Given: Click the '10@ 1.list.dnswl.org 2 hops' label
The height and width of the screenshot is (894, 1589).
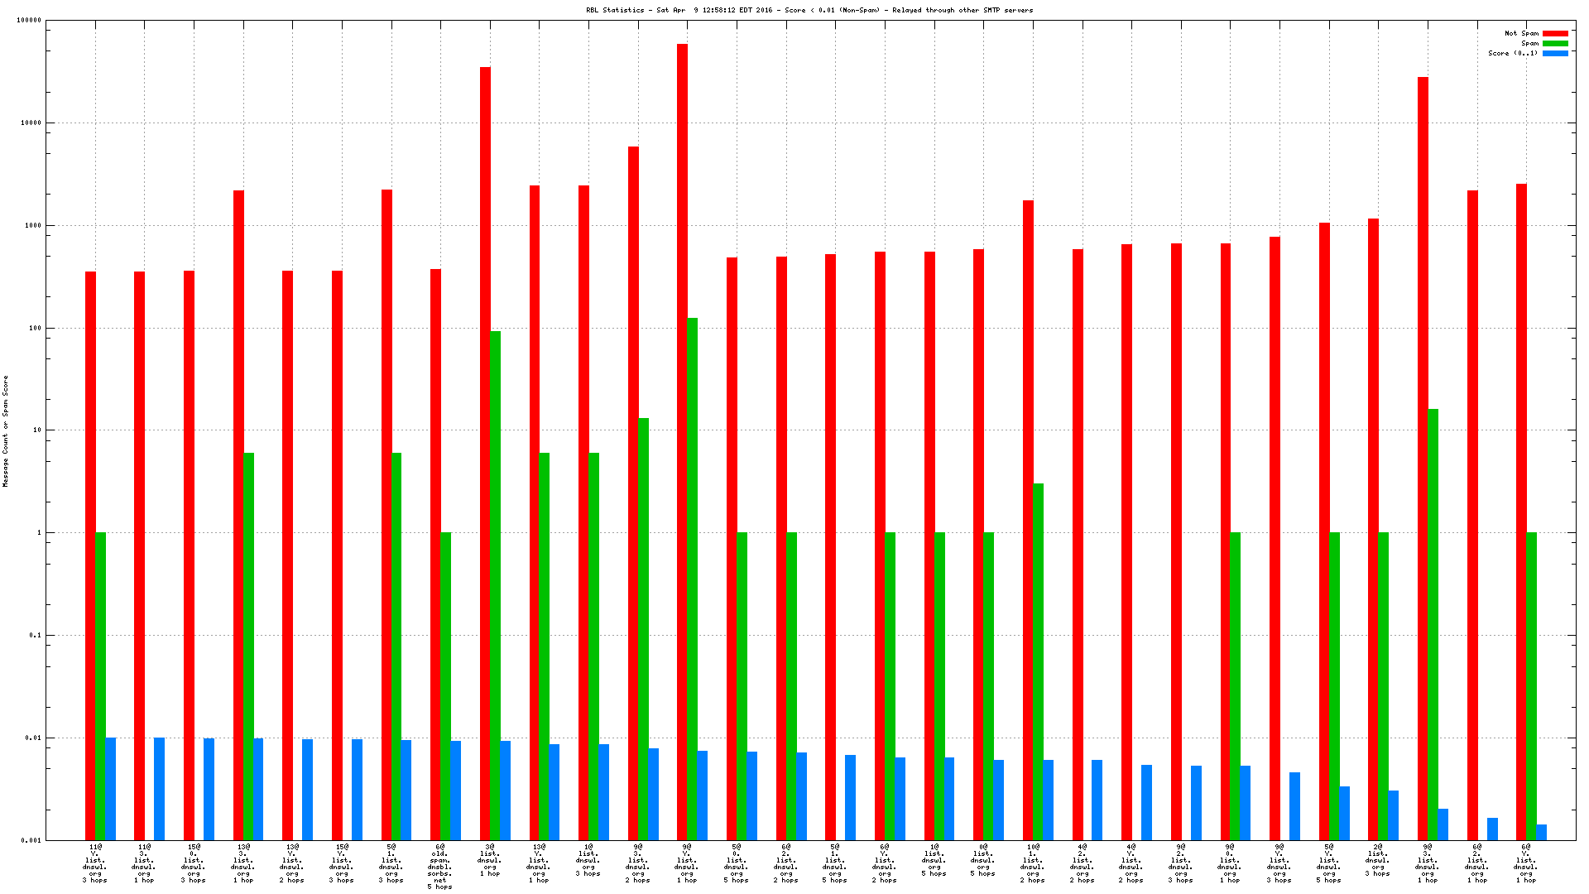Looking at the screenshot, I should tap(1032, 863).
